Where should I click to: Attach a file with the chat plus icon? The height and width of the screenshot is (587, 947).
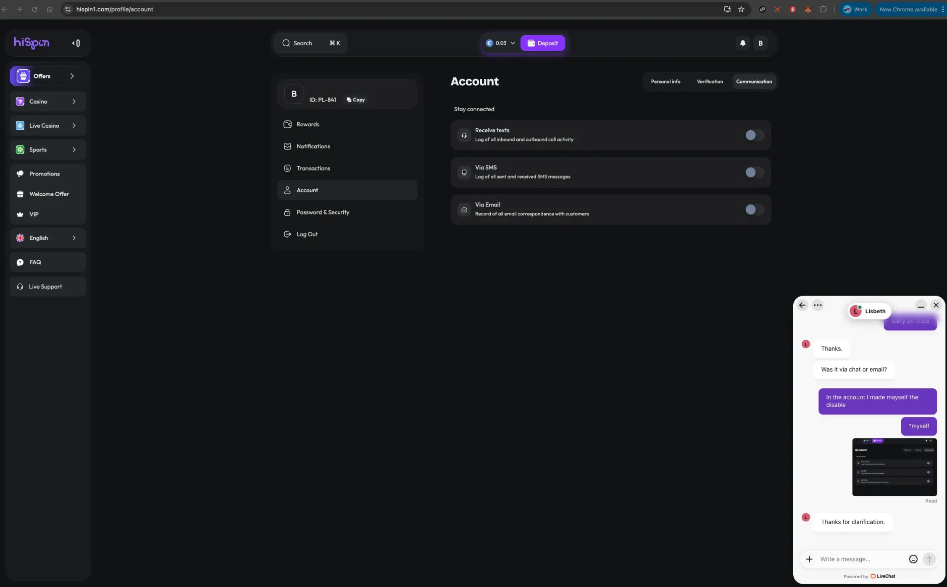[x=809, y=559]
